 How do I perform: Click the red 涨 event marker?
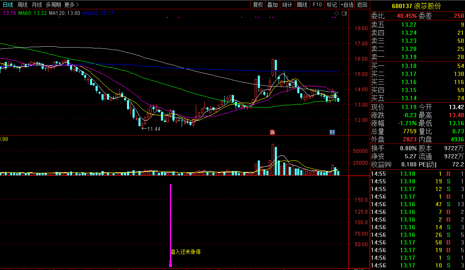point(272,132)
